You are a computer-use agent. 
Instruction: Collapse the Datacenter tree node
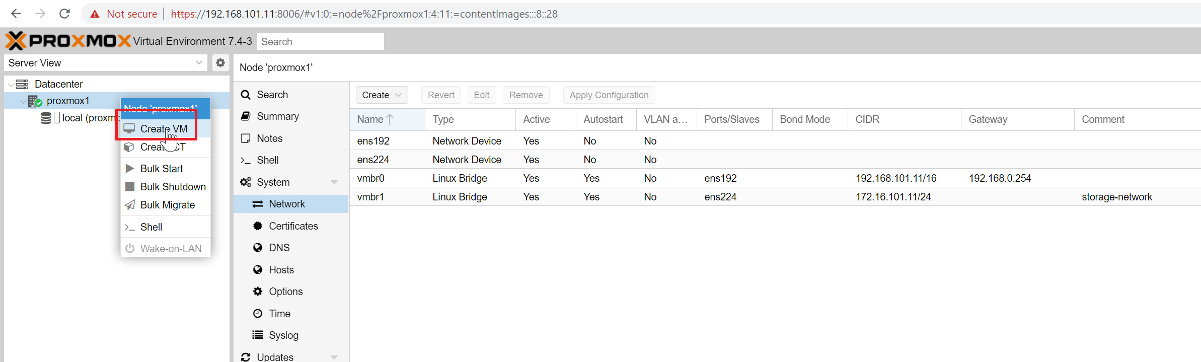point(11,85)
